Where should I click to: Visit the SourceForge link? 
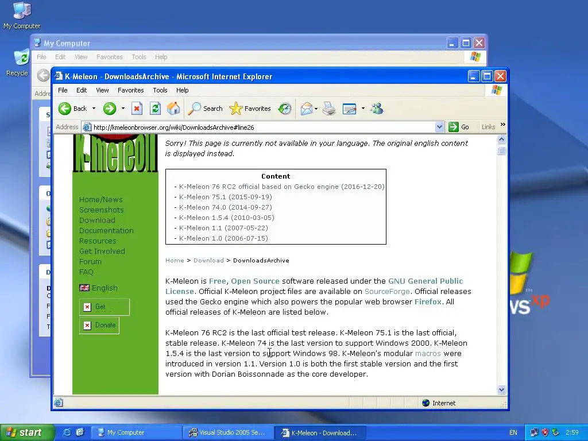(x=387, y=291)
